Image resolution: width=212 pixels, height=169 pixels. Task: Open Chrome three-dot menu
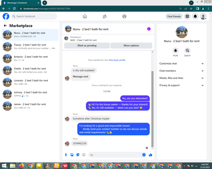[209, 8]
